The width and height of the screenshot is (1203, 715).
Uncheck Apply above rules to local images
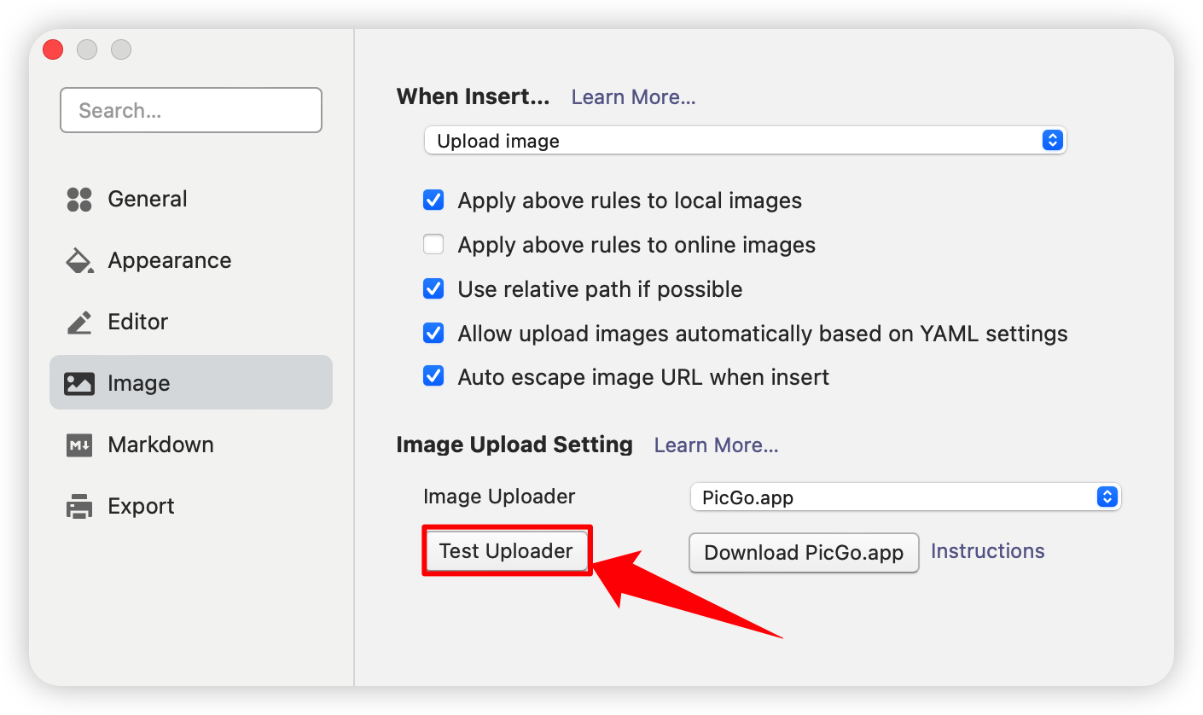[x=433, y=201]
